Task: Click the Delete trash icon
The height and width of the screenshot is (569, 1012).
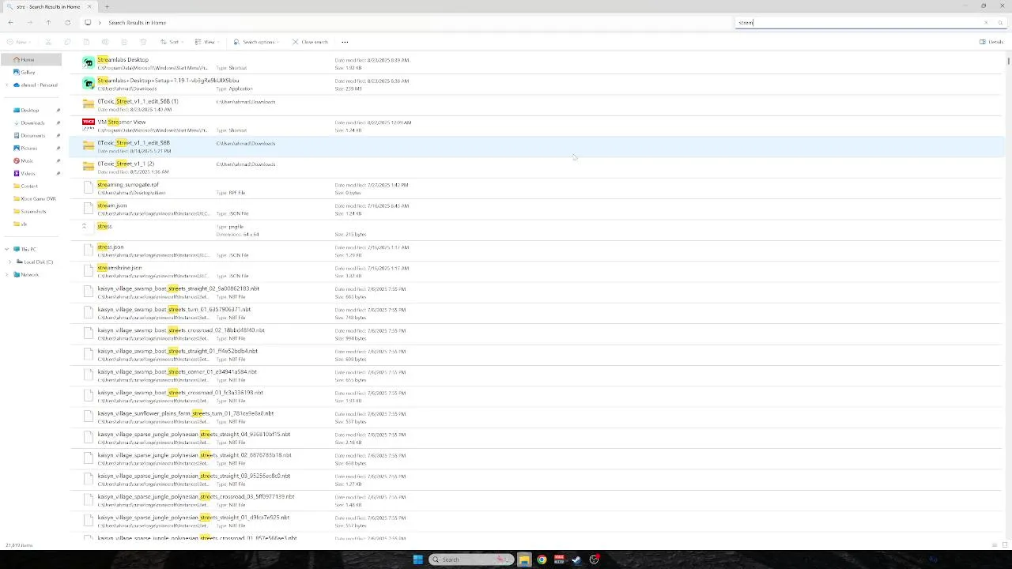Action: (x=143, y=42)
